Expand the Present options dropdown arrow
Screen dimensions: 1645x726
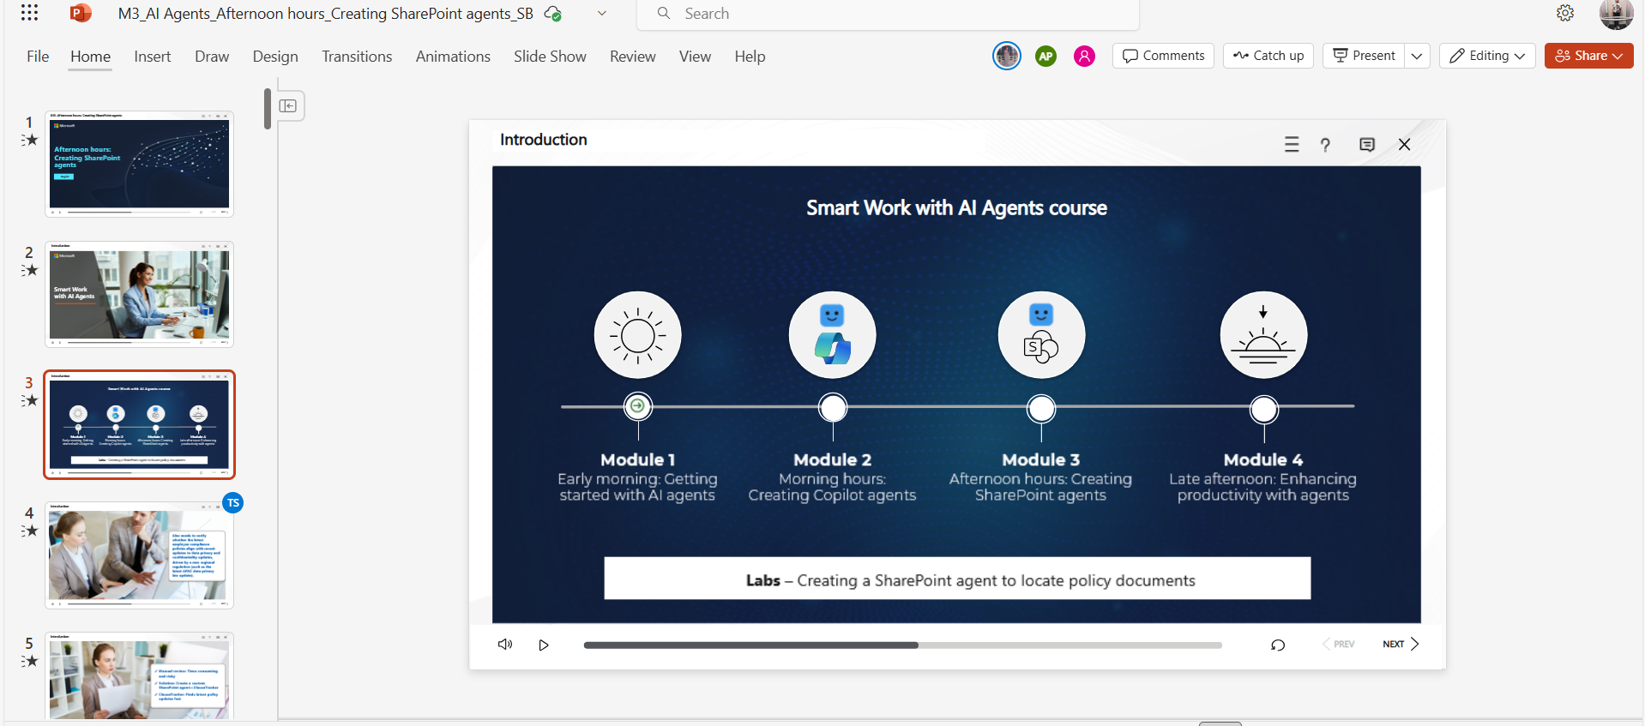pos(1417,56)
